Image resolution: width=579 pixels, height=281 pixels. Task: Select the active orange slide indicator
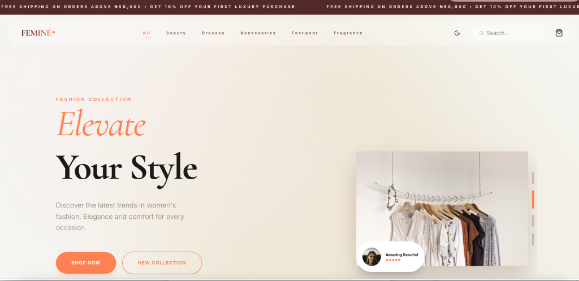pyautogui.click(x=533, y=200)
